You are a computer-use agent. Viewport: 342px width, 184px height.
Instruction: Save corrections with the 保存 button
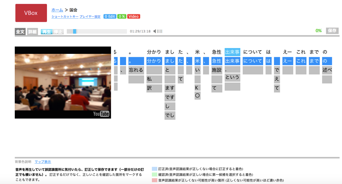click(x=332, y=31)
